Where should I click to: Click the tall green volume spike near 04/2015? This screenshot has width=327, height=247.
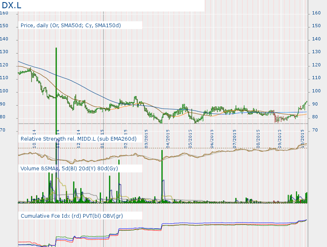point(162,176)
